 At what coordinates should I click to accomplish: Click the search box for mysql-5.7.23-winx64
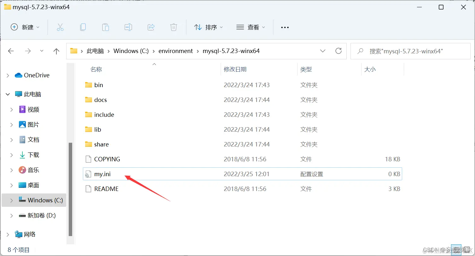410,51
